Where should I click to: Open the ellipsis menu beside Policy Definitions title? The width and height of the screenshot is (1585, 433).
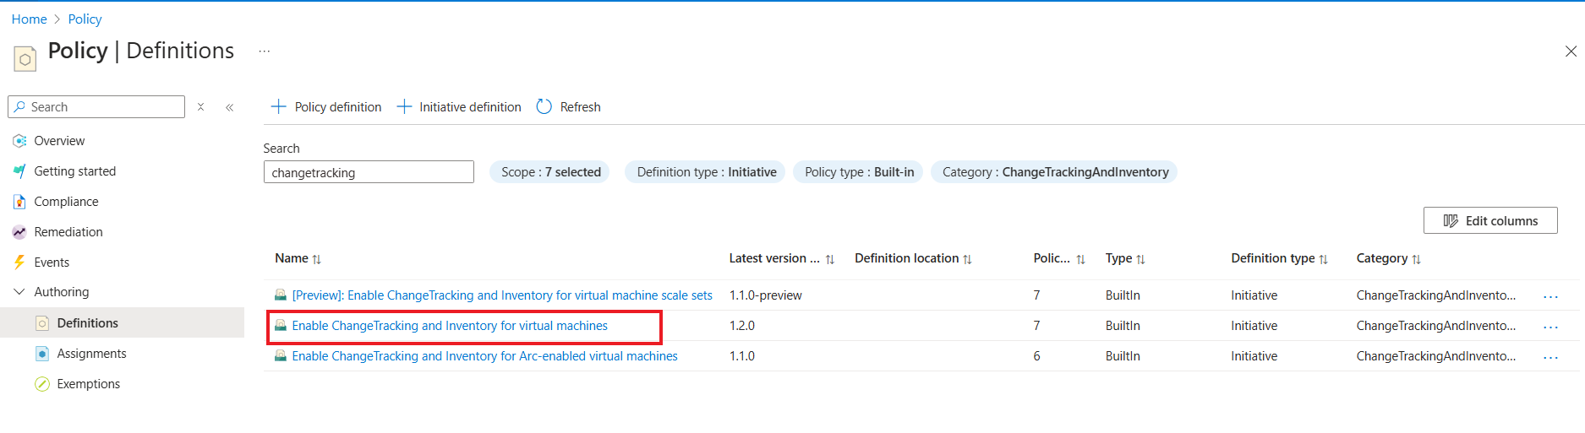point(265,51)
